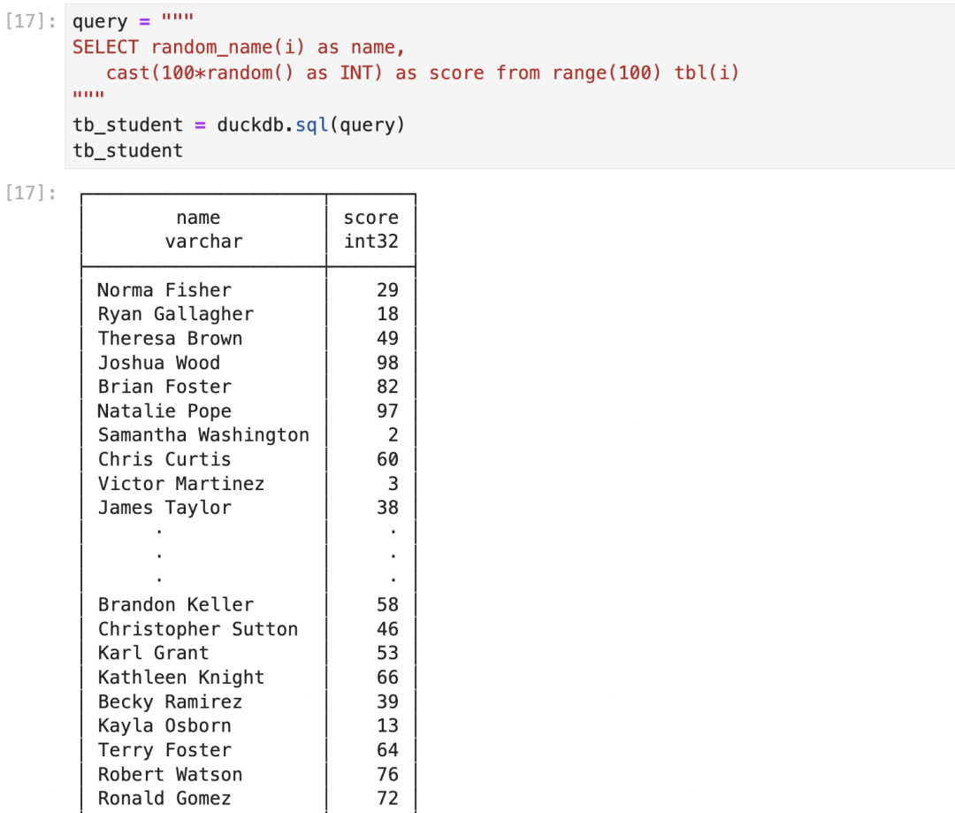Click the query variable assignment line
Screen dimensions: 955x813
coord(133,21)
